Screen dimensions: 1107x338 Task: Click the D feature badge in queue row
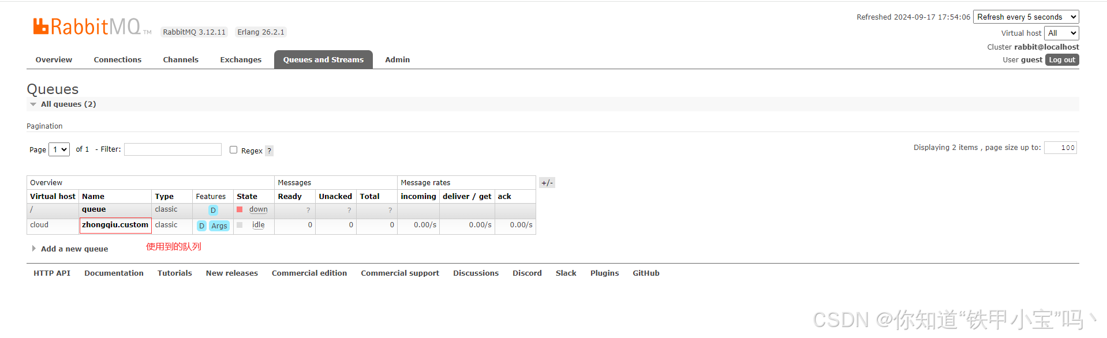[x=213, y=210]
